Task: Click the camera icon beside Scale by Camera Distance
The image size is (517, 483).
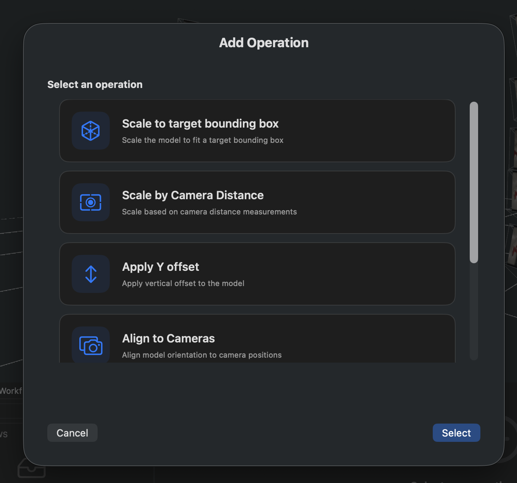Action: (90, 202)
